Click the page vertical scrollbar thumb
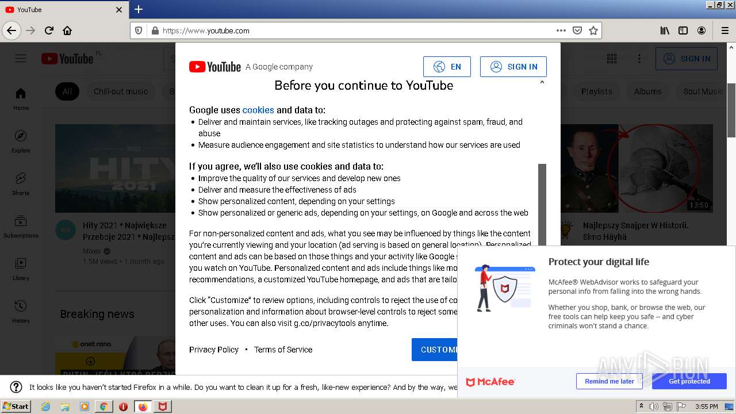This screenshot has height=414, width=736. coord(731,110)
